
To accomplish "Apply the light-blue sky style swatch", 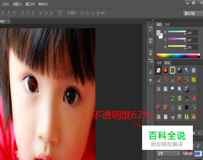I will click(x=166, y=89).
